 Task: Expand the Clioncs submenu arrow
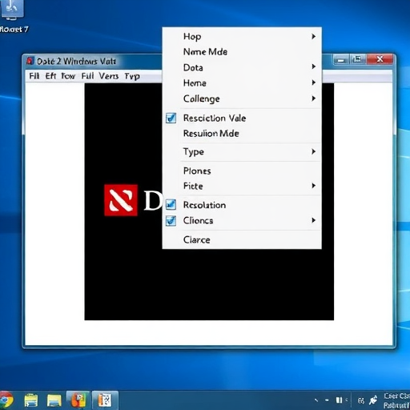point(314,220)
